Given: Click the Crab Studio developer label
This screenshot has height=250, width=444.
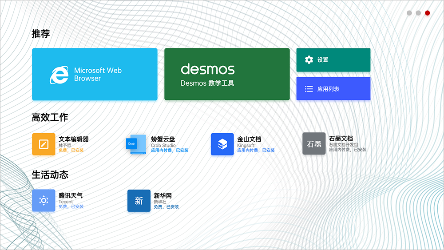Looking at the screenshot, I should (x=163, y=145).
